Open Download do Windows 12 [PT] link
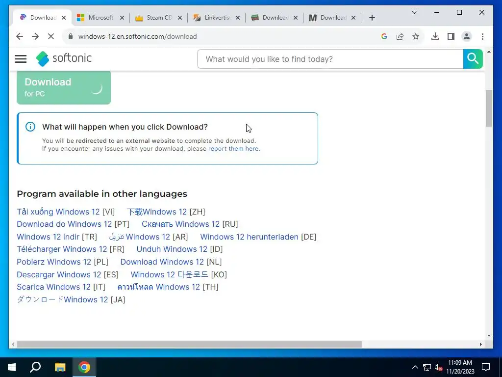 [64, 224]
